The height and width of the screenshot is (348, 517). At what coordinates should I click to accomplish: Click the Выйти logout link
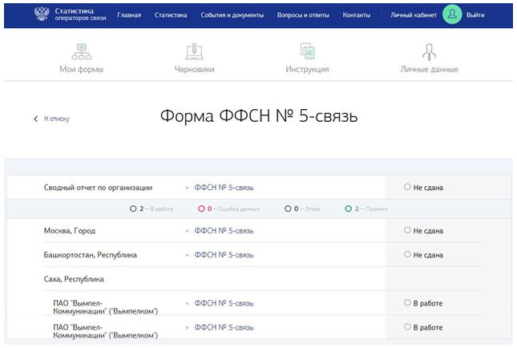[x=475, y=15]
